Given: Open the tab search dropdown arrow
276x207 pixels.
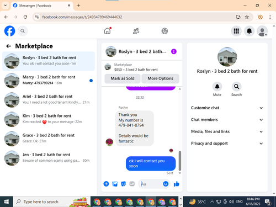Looking at the screenshot, I should pos(6,6).
